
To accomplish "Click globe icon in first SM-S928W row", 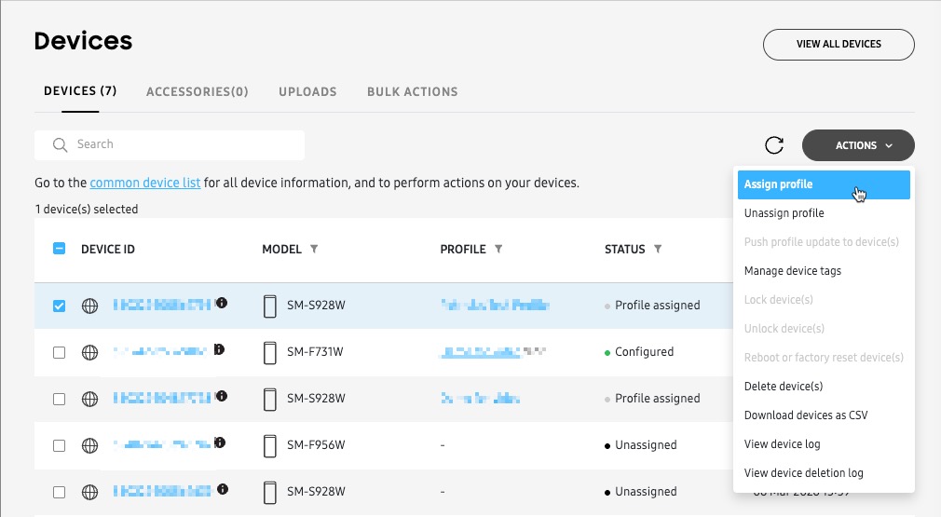I will pos(89,306).
